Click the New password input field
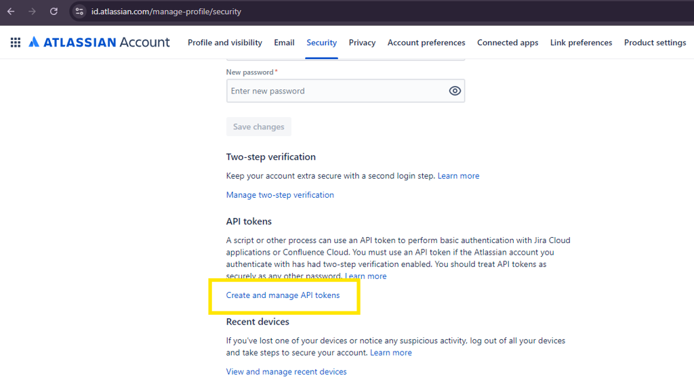The image size is (694, 384). tap(335, 91)
